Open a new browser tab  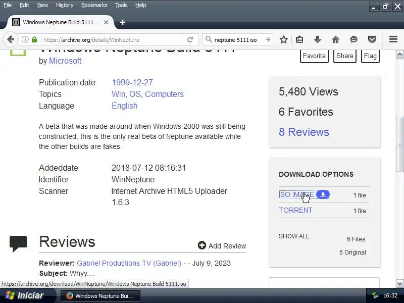123,22
